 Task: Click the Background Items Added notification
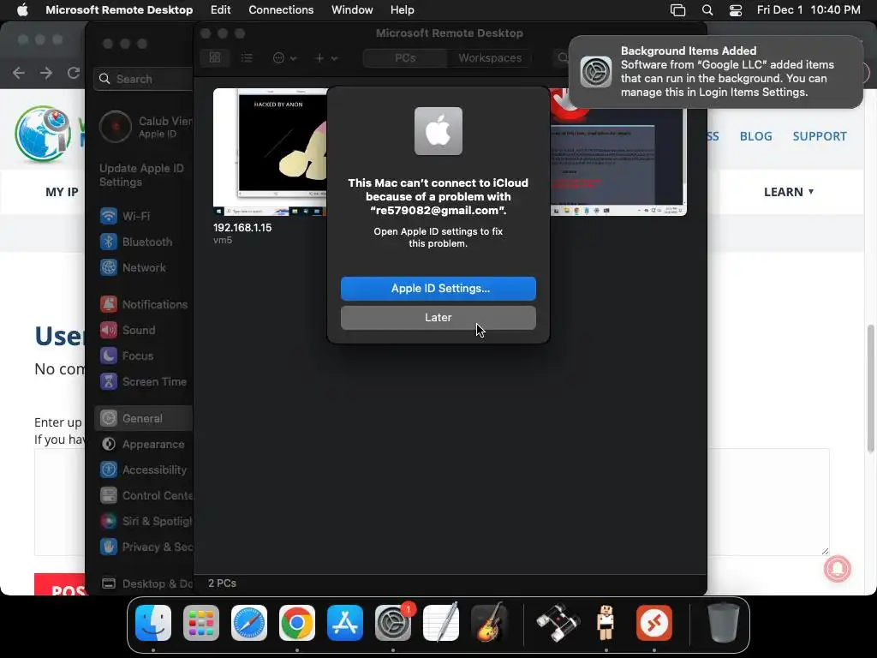pos(715,72)
